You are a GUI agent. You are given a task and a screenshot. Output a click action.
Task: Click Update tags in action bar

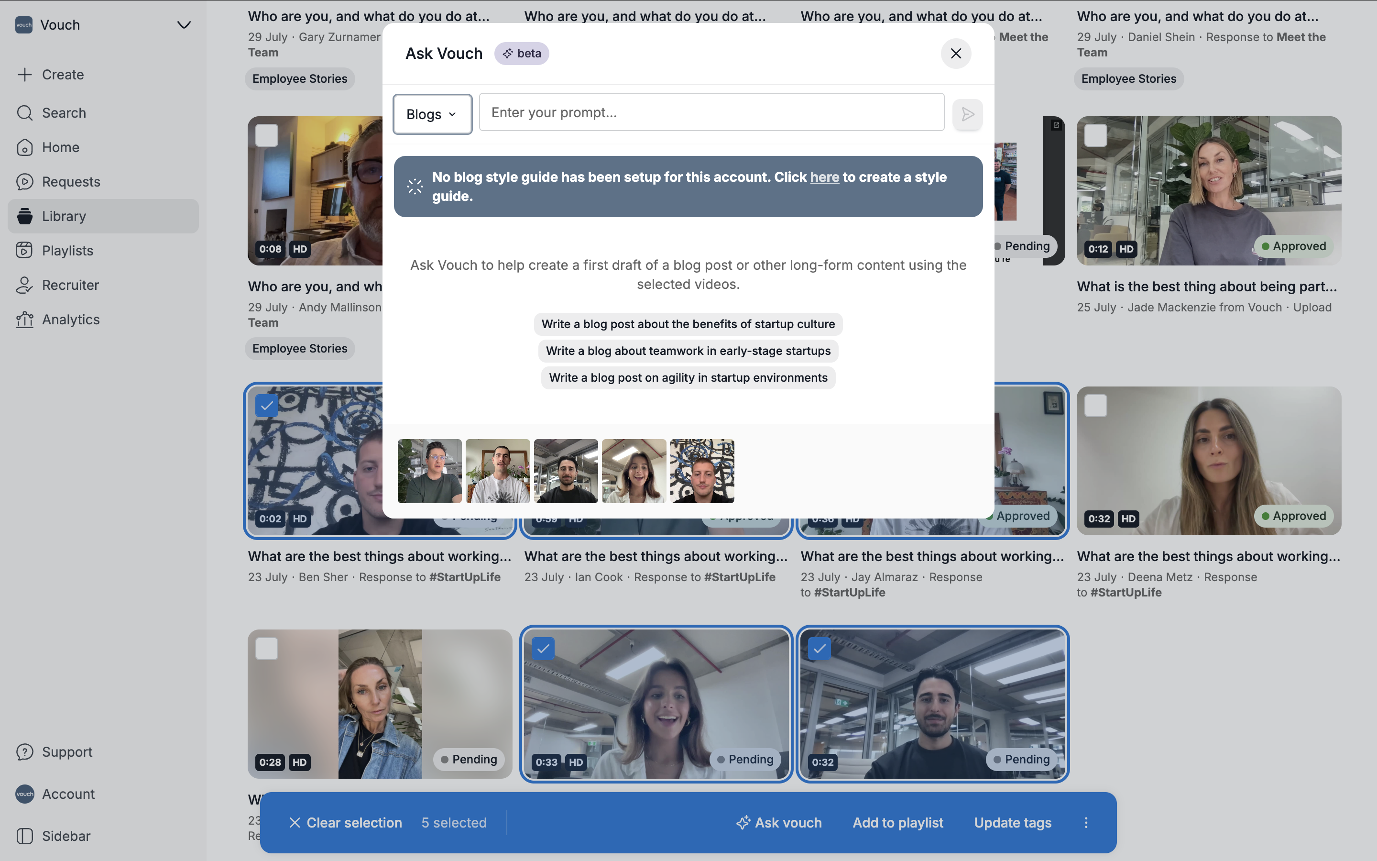pos(1013,823)
